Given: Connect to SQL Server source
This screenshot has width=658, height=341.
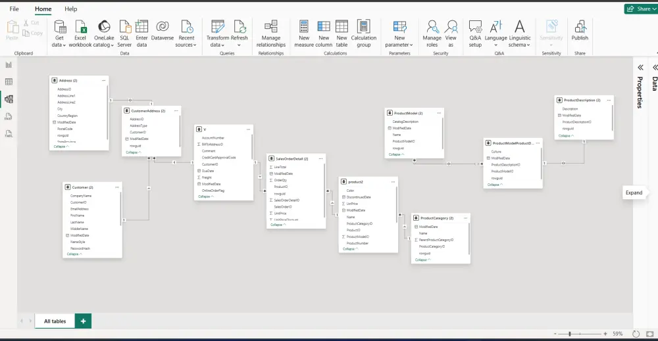Looking at the screenshot, I should [x=124, y=34].
